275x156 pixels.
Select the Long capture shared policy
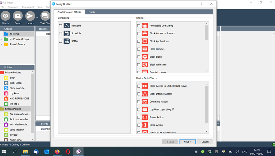(x=17, y=130)
